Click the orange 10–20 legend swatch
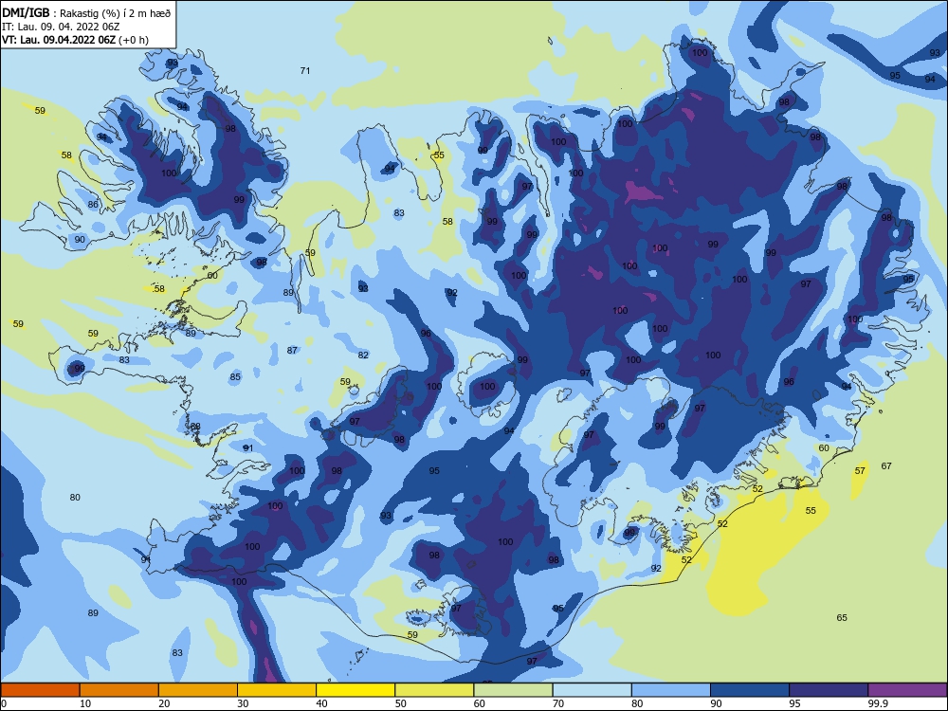 pos(119,690)
